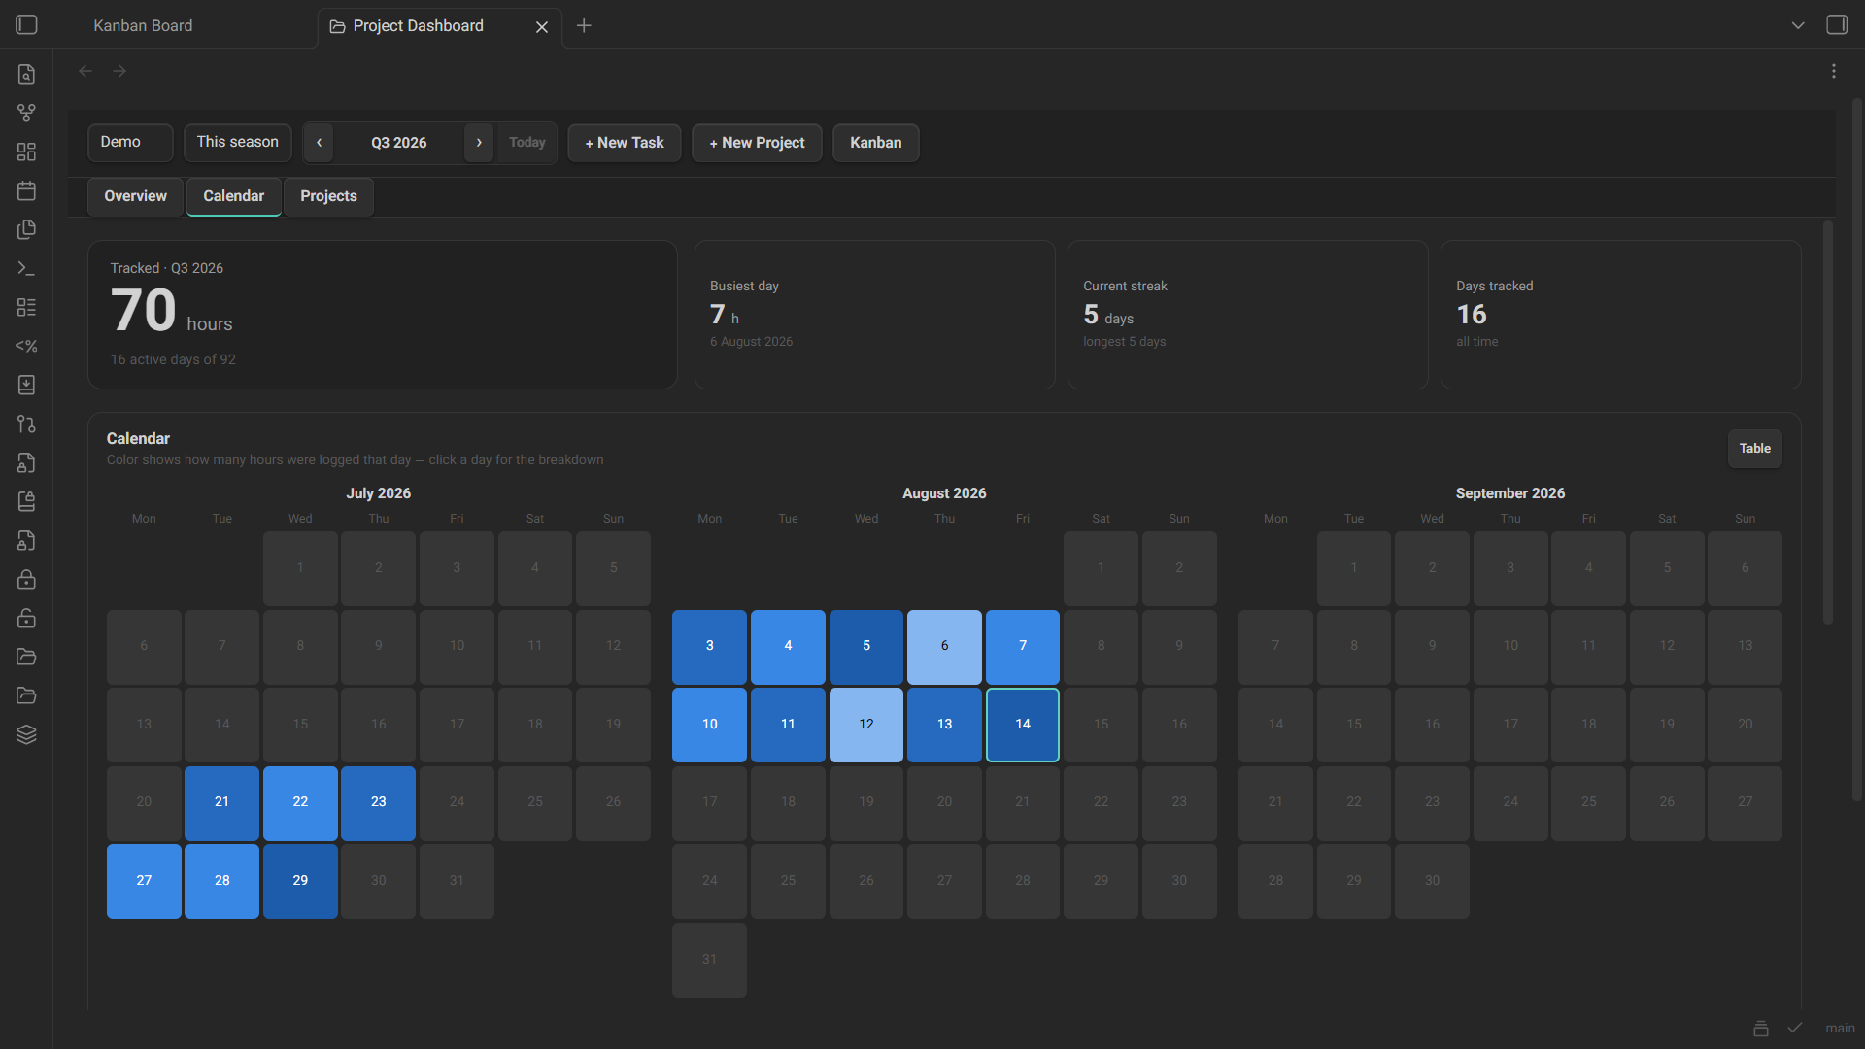
Task: Click the Current streak card
Action: tap(1247, 315)
